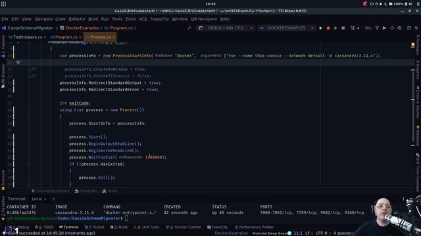This screenshot has height=236, width=421.
Task: Collapse the code block fold marker at line 19
Action: pos(29,117)
